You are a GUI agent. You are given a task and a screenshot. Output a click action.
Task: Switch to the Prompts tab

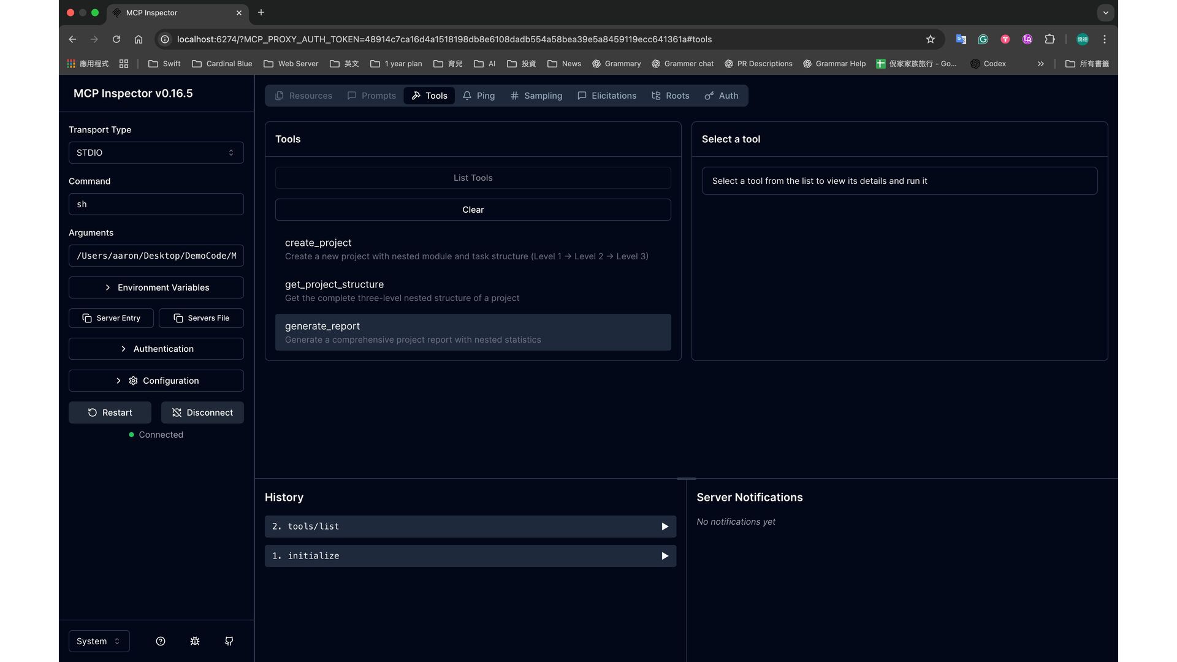[x=372, y=96]
